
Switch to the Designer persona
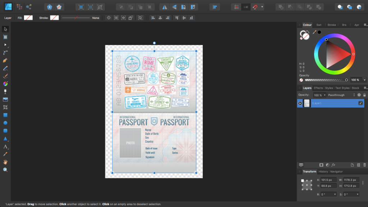(x=8, y=7)
